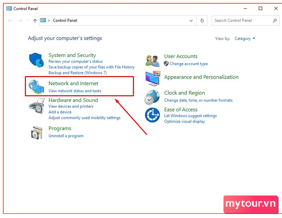Open the address bar history dropdown
Screen dimensions: 282x218
(191, 20)
